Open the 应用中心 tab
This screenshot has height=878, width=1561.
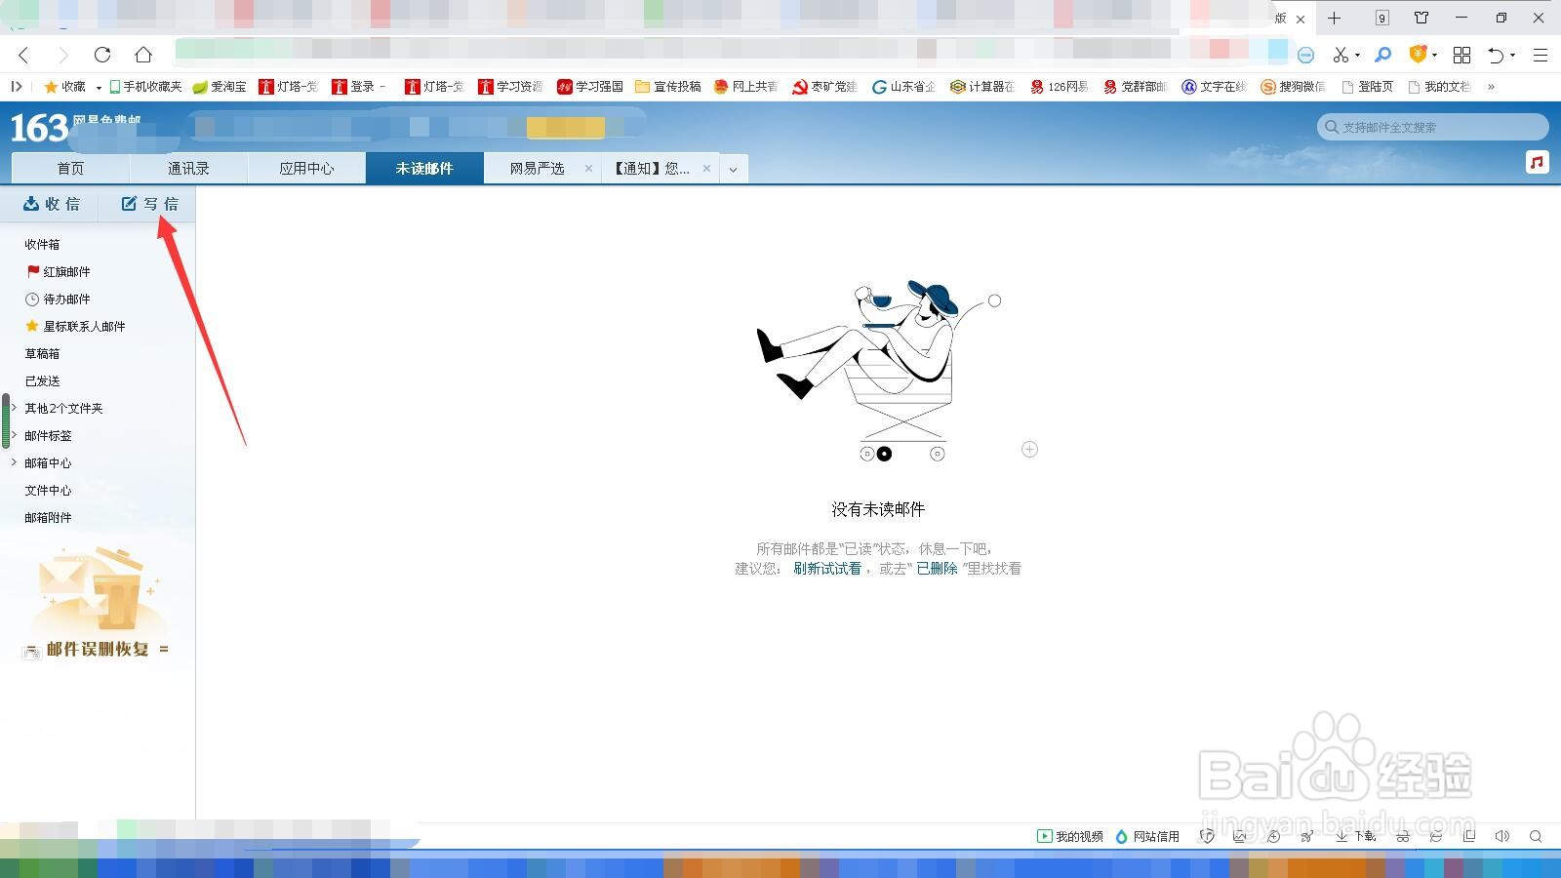(x=306, y=168)
